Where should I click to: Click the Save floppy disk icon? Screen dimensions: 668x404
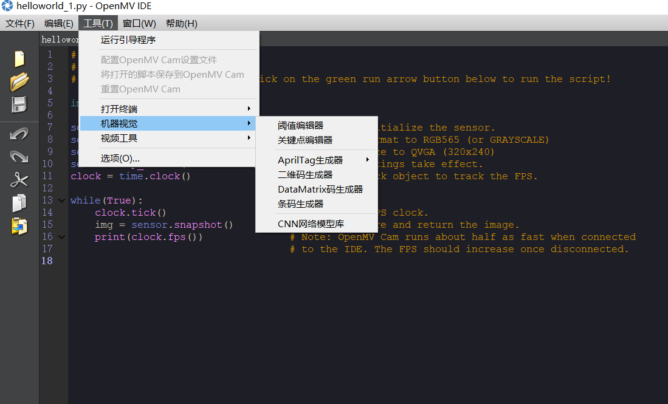pos(19,104)
